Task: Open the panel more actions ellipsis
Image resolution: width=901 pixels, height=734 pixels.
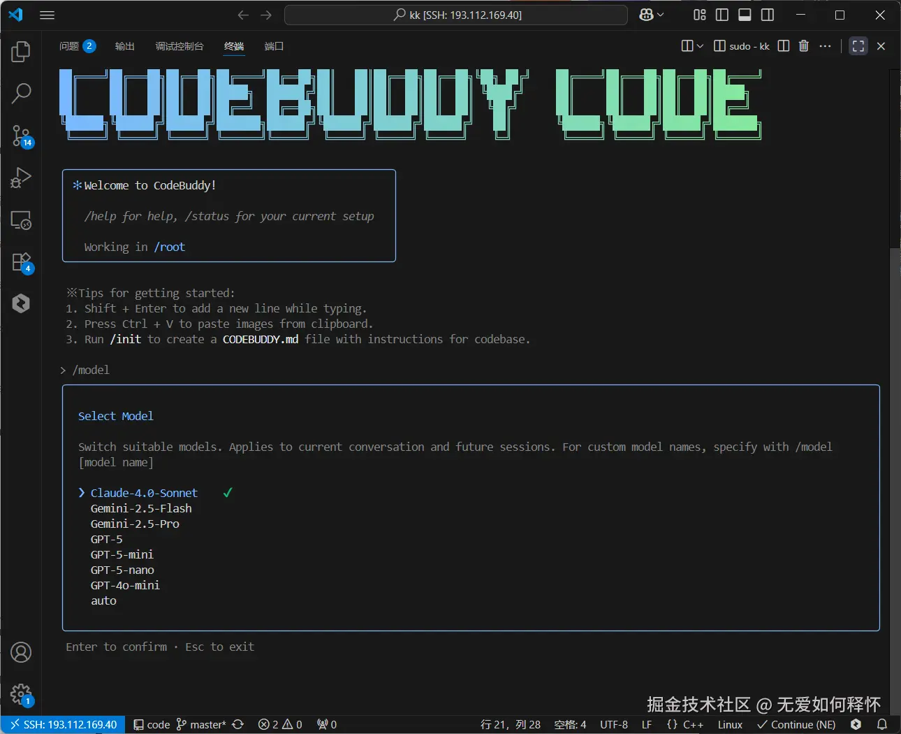Action: pyautogui.click(x=826, y=46)
